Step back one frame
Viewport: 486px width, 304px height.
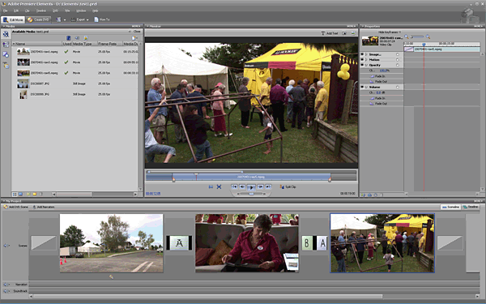[242, 186]
